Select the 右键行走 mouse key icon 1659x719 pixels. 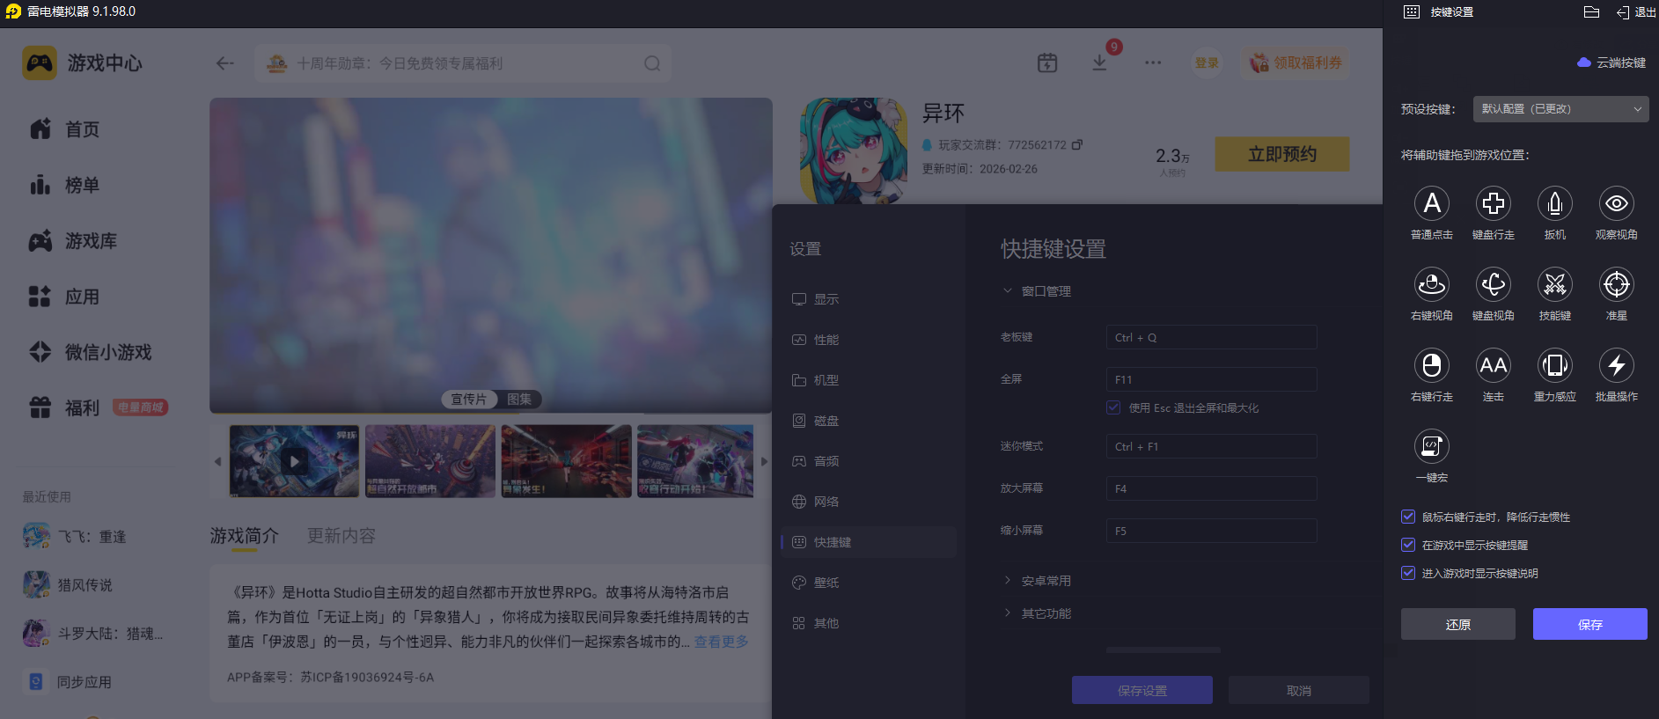(x=1432, y=365)
